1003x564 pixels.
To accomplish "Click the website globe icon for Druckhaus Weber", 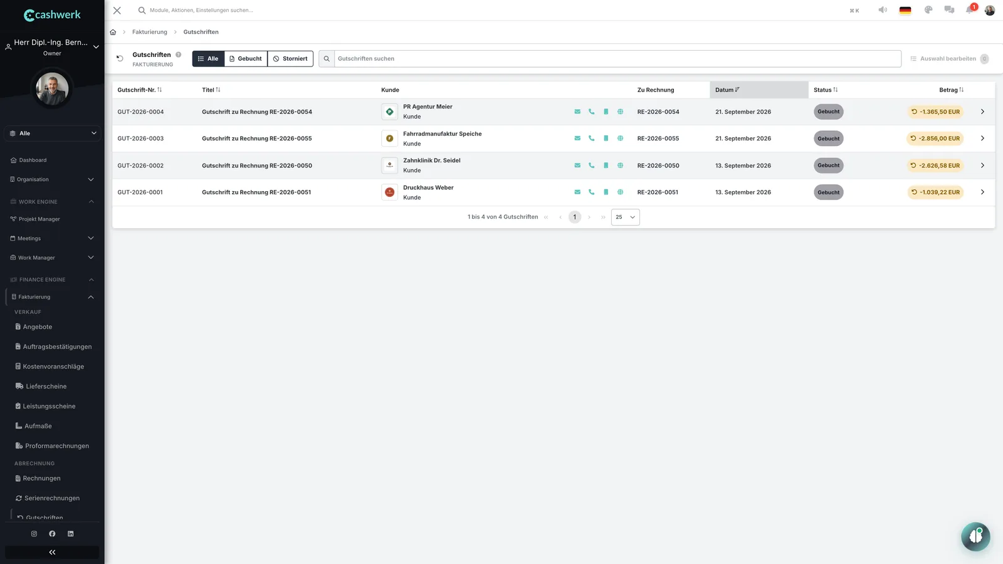I will click(620, 192).
